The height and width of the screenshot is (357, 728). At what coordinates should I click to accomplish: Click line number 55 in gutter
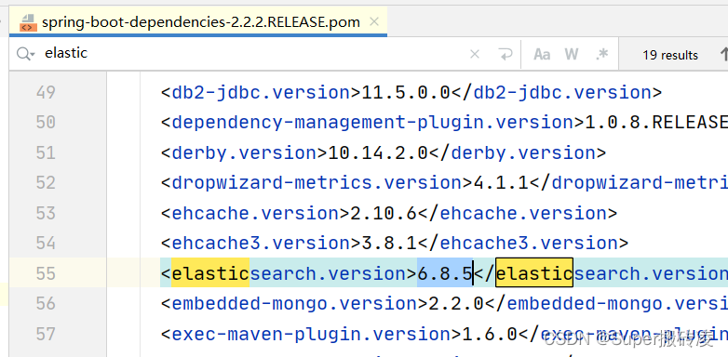[46, 273]
